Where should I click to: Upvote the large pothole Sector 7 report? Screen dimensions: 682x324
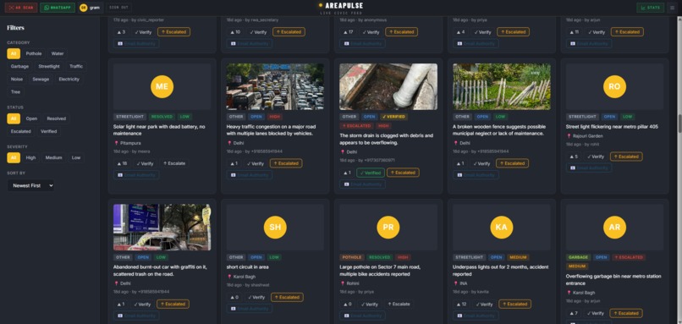[347, 304]
